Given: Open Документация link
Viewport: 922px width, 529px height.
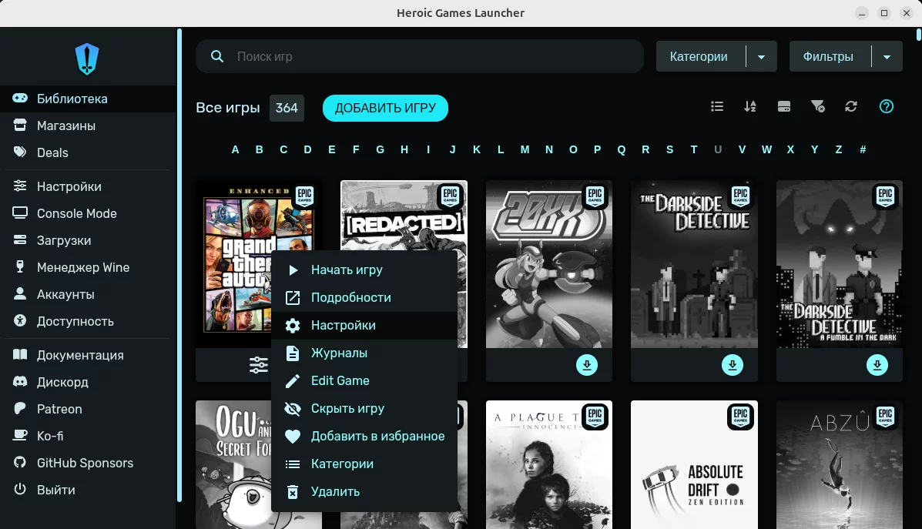Looking at the screenshot, I should (88, 355).
